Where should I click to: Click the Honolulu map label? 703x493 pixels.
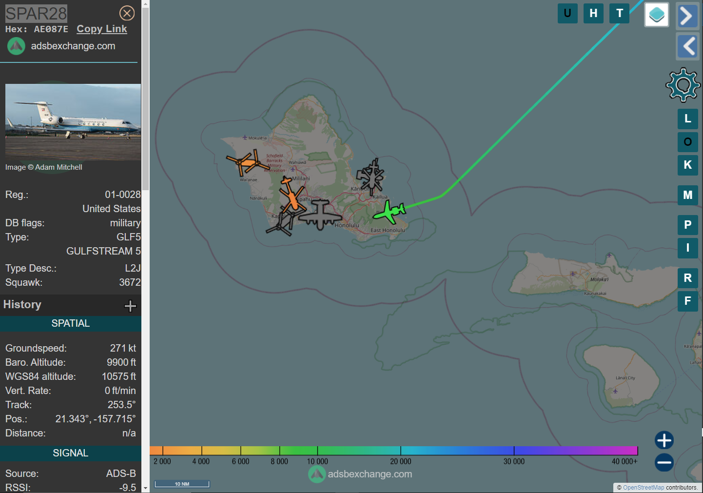tap(347, 225)
